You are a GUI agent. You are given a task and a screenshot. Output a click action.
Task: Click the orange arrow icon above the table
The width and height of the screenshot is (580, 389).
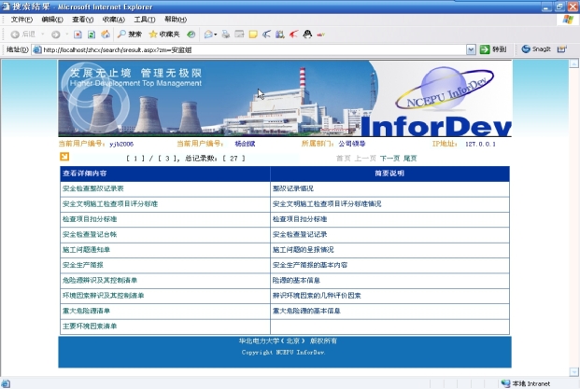click(65, 158)
